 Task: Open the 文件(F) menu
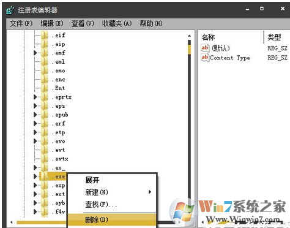[21, 23]
